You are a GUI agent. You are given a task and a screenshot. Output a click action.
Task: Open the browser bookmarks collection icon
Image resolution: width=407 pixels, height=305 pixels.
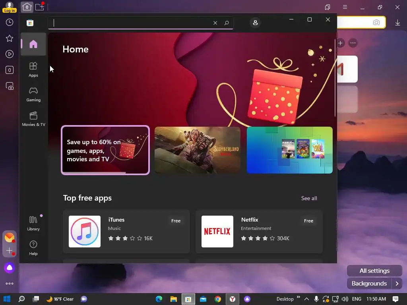tap(328, 7)
